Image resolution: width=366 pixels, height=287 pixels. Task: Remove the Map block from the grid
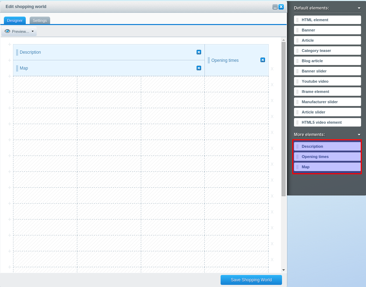(199, 68)
